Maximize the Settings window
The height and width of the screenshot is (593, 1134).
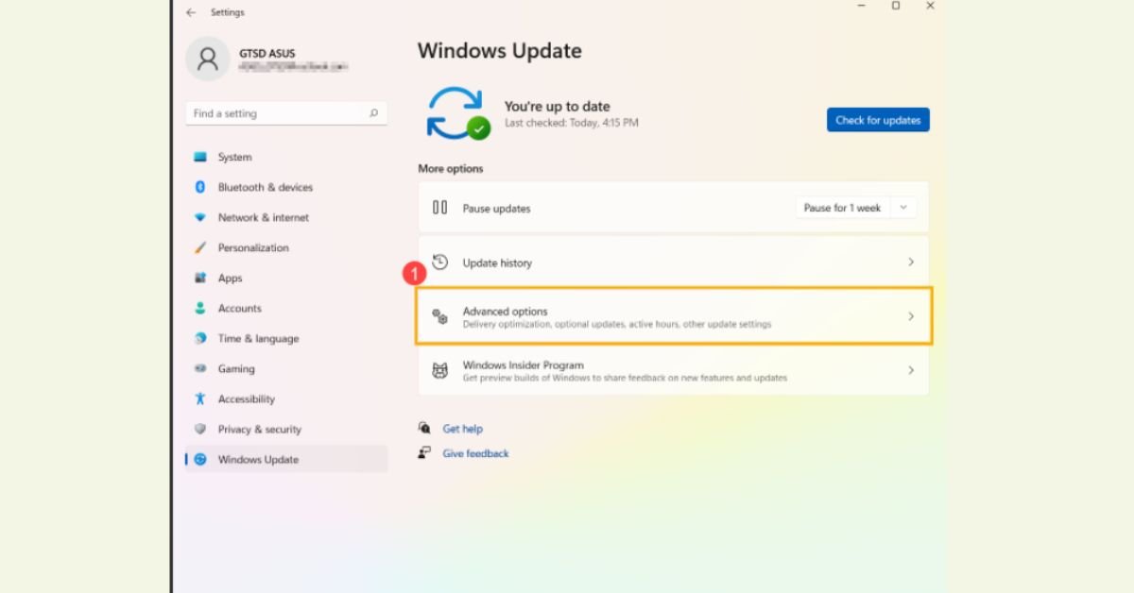(896, 6)
